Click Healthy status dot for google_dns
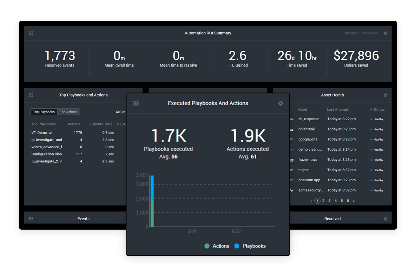This screenshot has height=273, width=416. pos(371,140)
